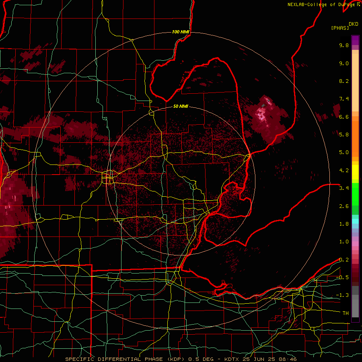Click the 7.4 value on the color scale
362x362 pixels.
[344, 99]
